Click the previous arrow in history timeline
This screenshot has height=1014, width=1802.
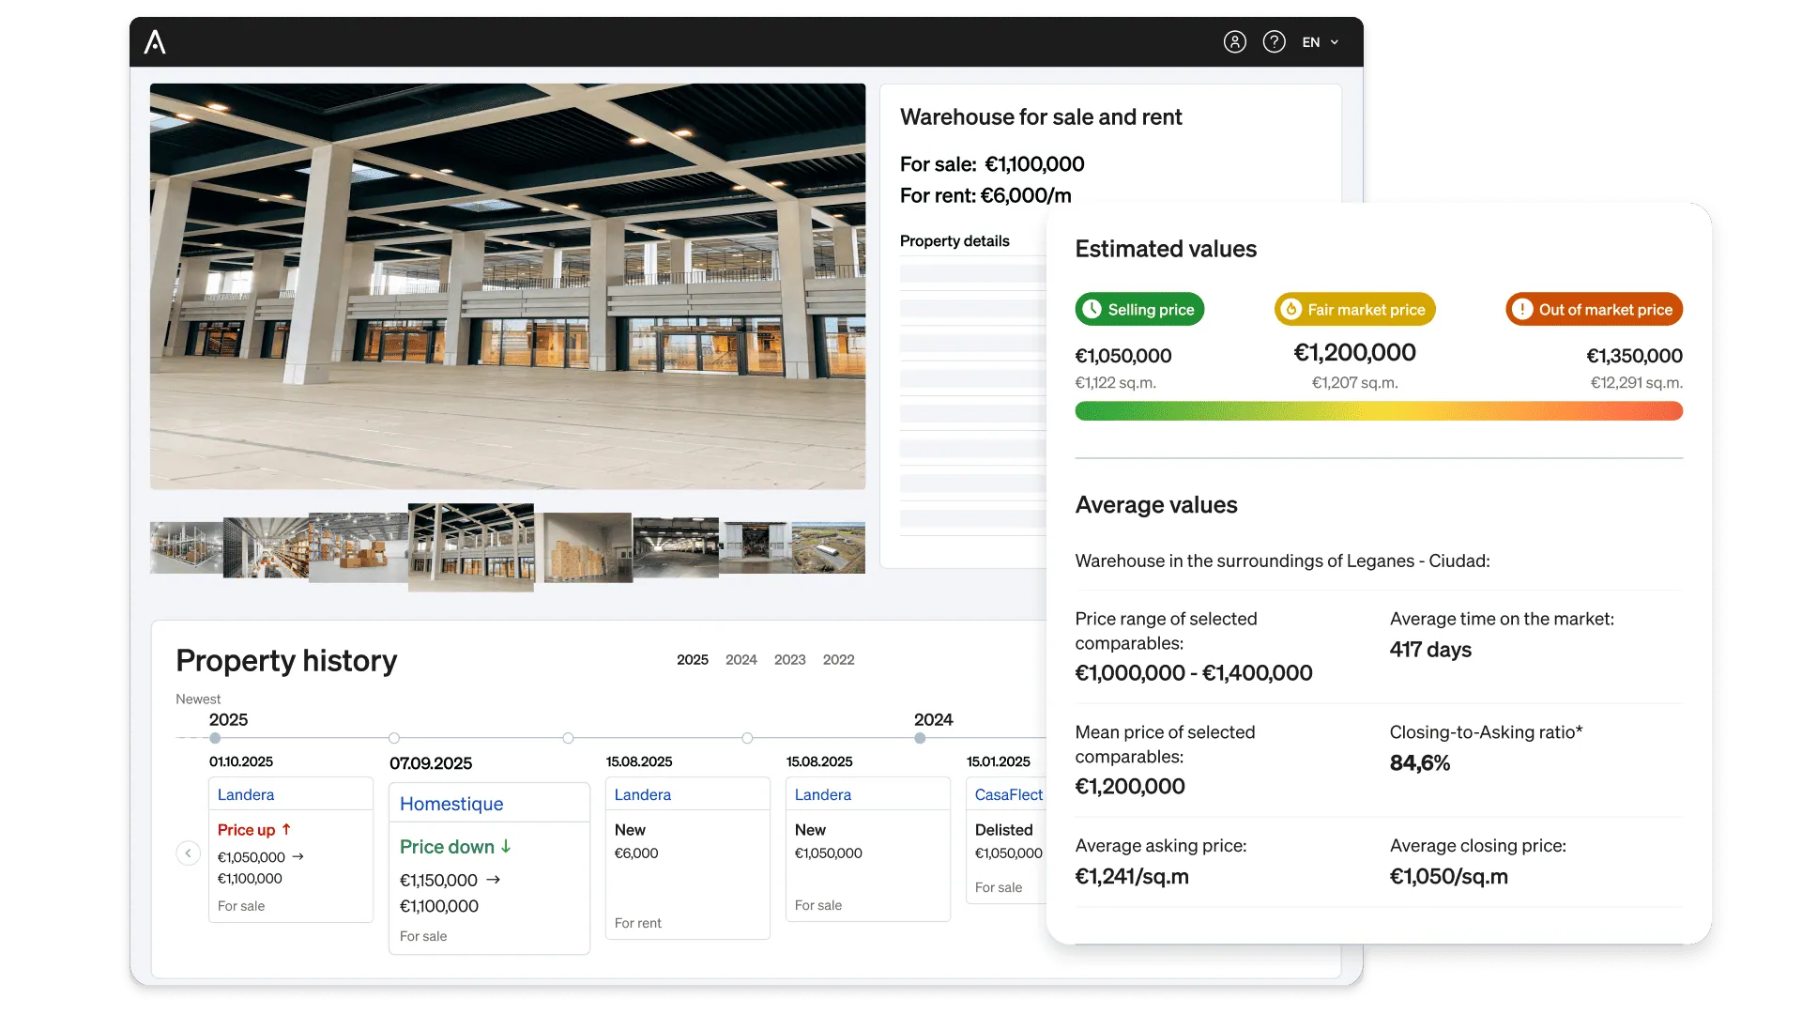pyautogui.click(x=188, y=853)
